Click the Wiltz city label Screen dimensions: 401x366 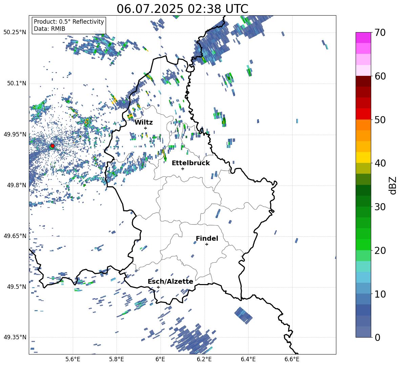click(x=144, y=123)
